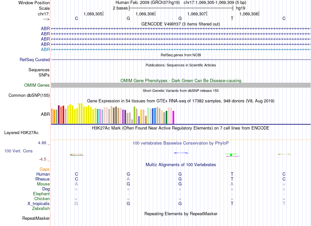Image resolution: width=311 pixels, height=226 pixels.
Task: Click the Common dbSNP(155) track label
Action: point(29,95)
